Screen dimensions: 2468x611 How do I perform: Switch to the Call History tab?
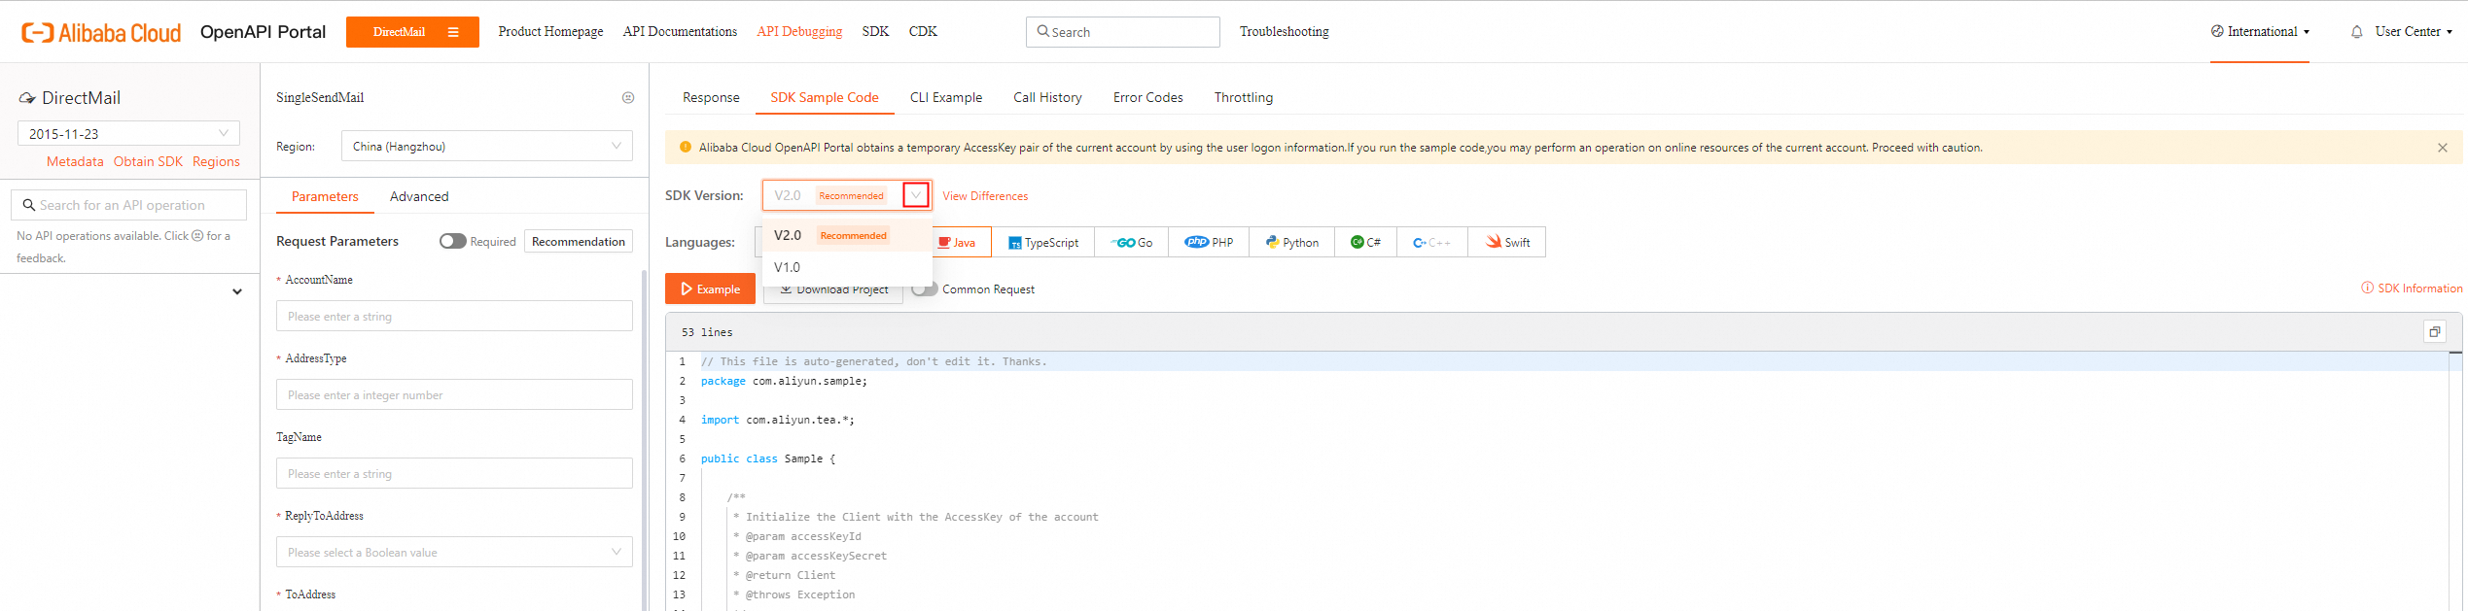tap(1047, 98)
